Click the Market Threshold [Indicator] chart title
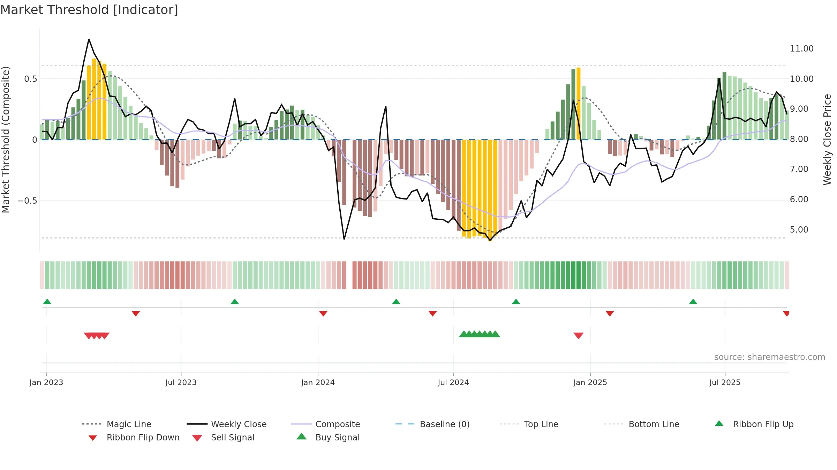This screenshot has width=837, height=470. pos(89,10)
